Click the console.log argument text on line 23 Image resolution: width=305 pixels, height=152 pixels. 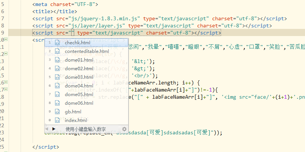coord(164,133)
